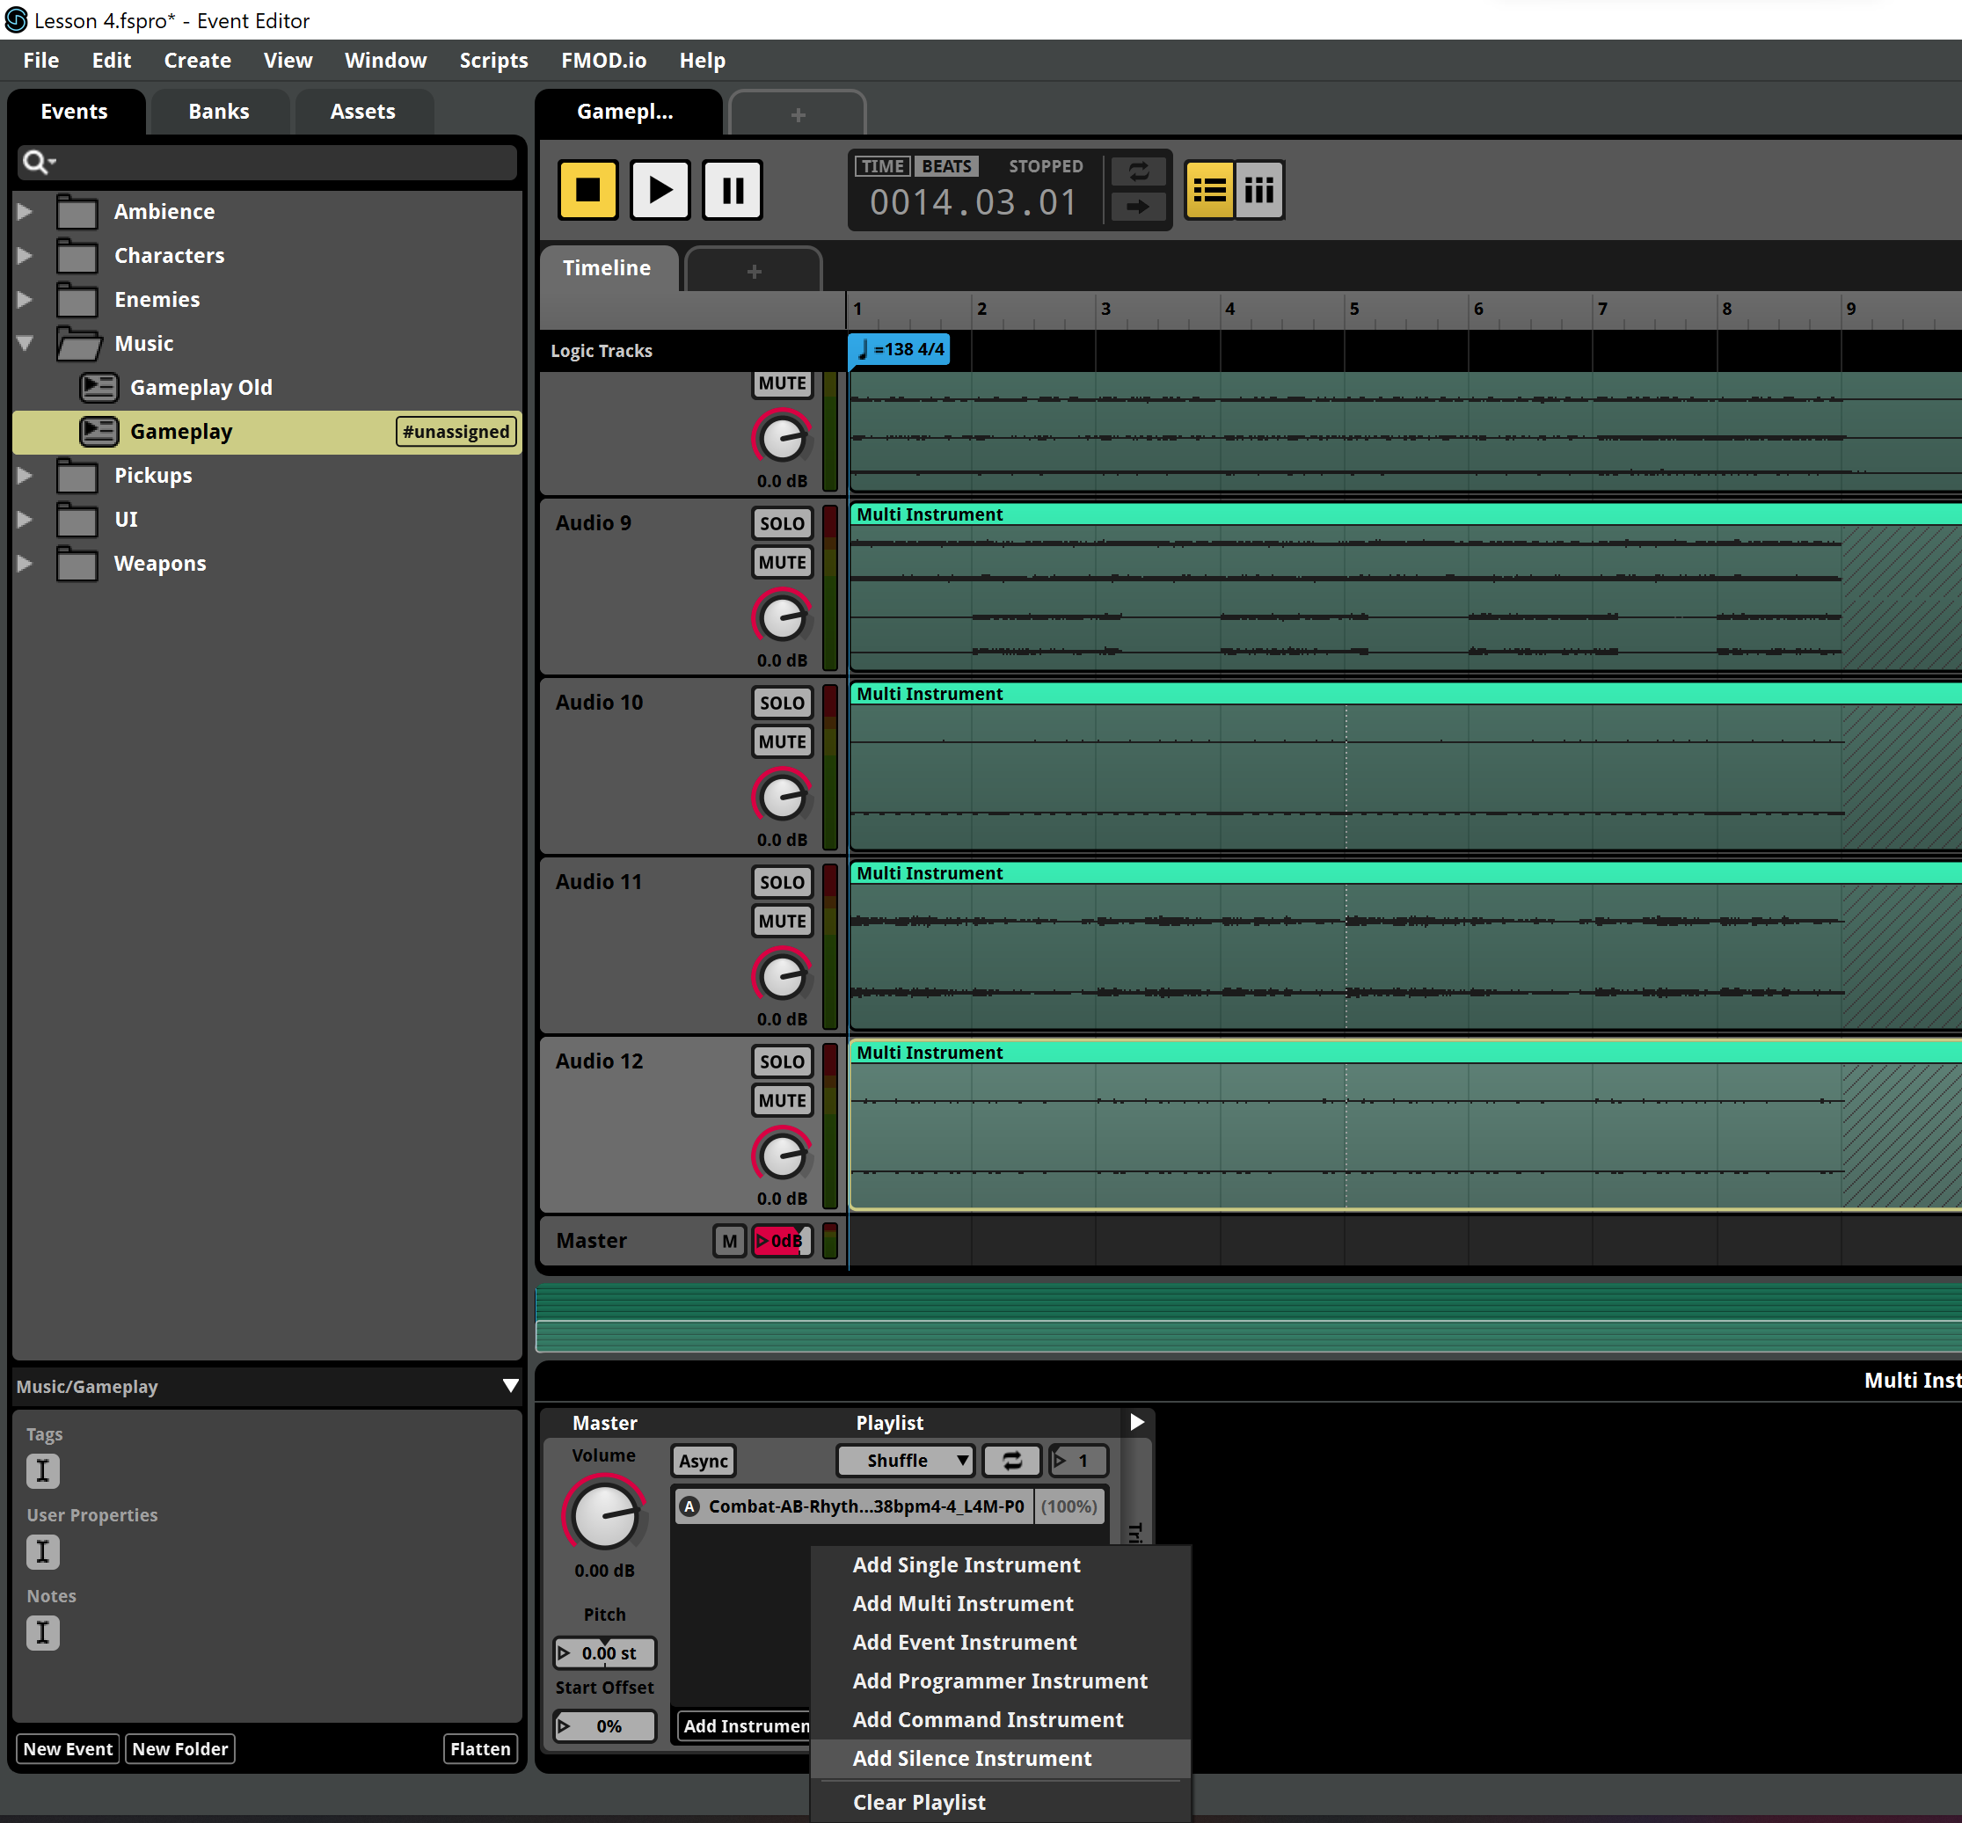
Task: Collapse the Music/Gameplay properties panel arrow
Action: click(x=510, y=1386)
